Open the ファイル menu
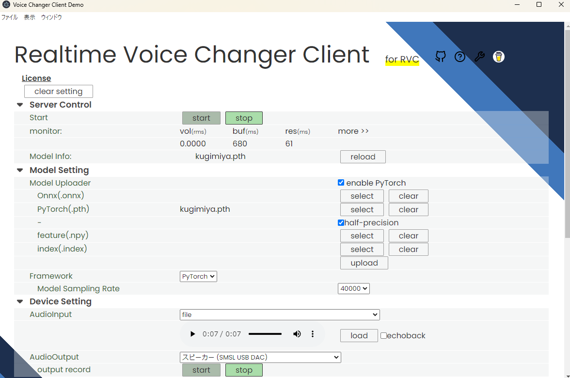The width and height of the screenshot is (570, 378). coord(10,17)
